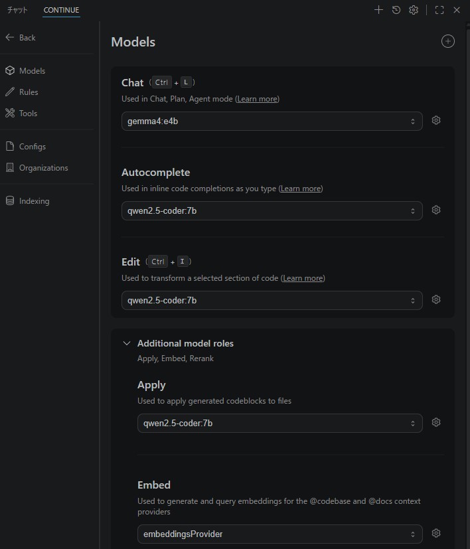Screen dimensions: 470x549
Task: Open settings gear for Chat model
Action: point(436,121)
